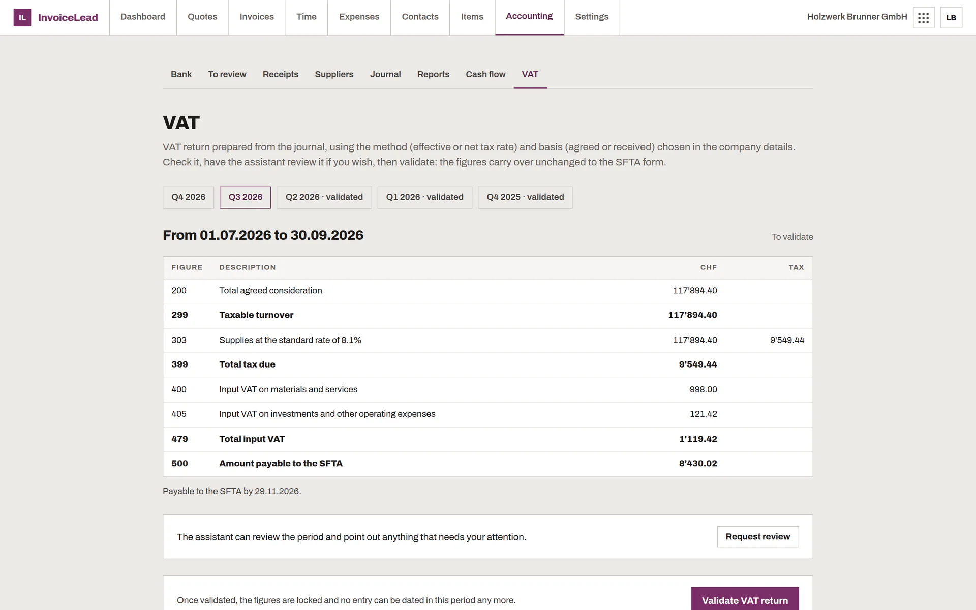Click the Total agreed consideration row
The width and height of the screenshot is (976, 610).
point(487,291)
